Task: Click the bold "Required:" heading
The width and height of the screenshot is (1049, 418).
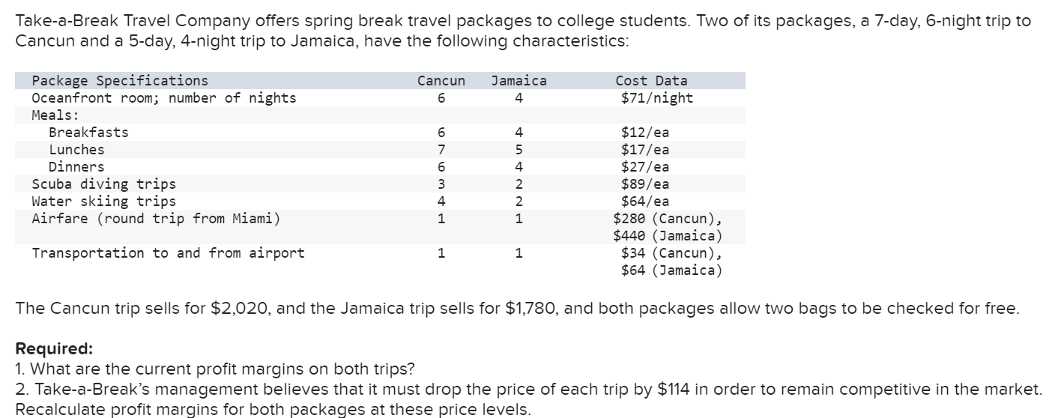Action: pos(55,349)
